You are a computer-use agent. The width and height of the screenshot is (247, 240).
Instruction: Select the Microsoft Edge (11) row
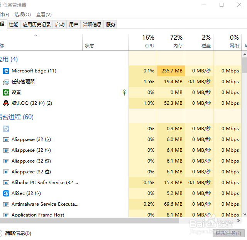pyautogui.click(x=121, y=71)
